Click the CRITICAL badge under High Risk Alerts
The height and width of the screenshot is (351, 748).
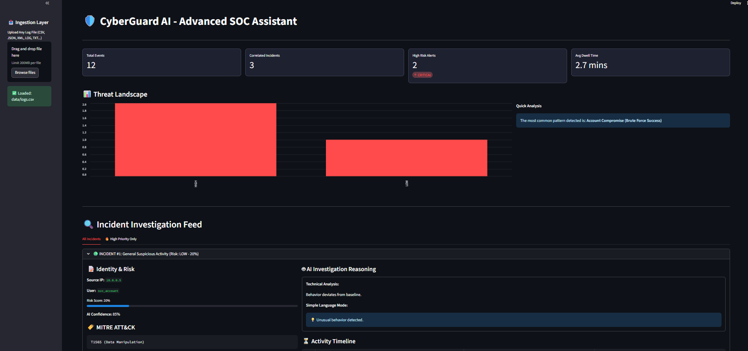click(422, 75)
